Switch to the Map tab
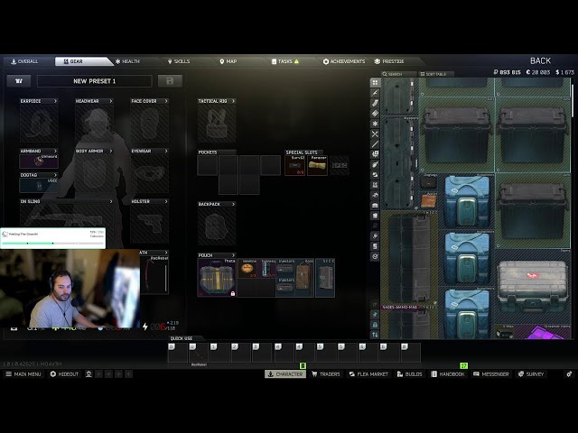 tap(228, 61)
